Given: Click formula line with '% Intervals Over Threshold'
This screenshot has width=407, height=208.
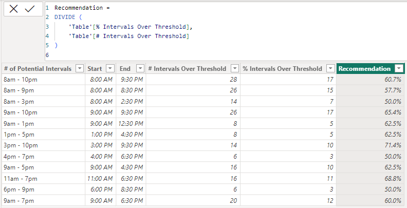Looking at the screenshot, I should pos(130,27).
